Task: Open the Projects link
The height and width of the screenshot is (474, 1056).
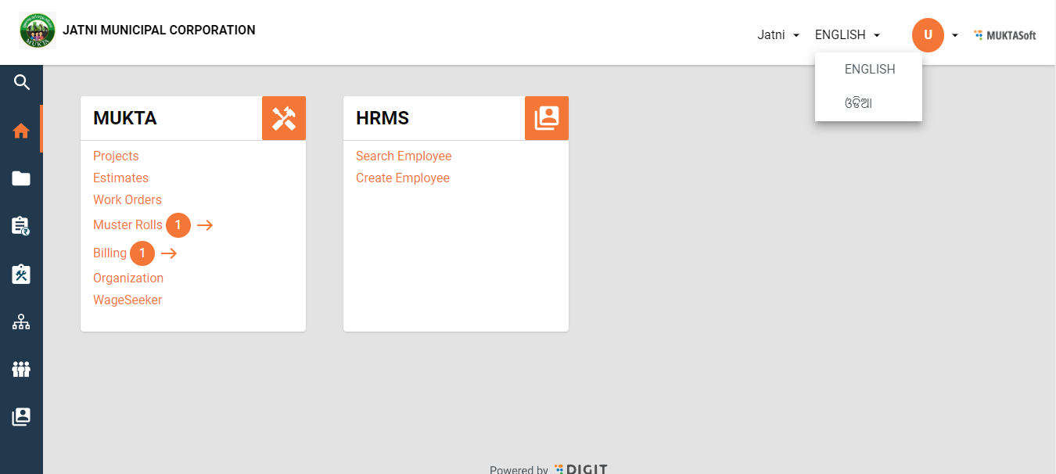Action: 116,156
